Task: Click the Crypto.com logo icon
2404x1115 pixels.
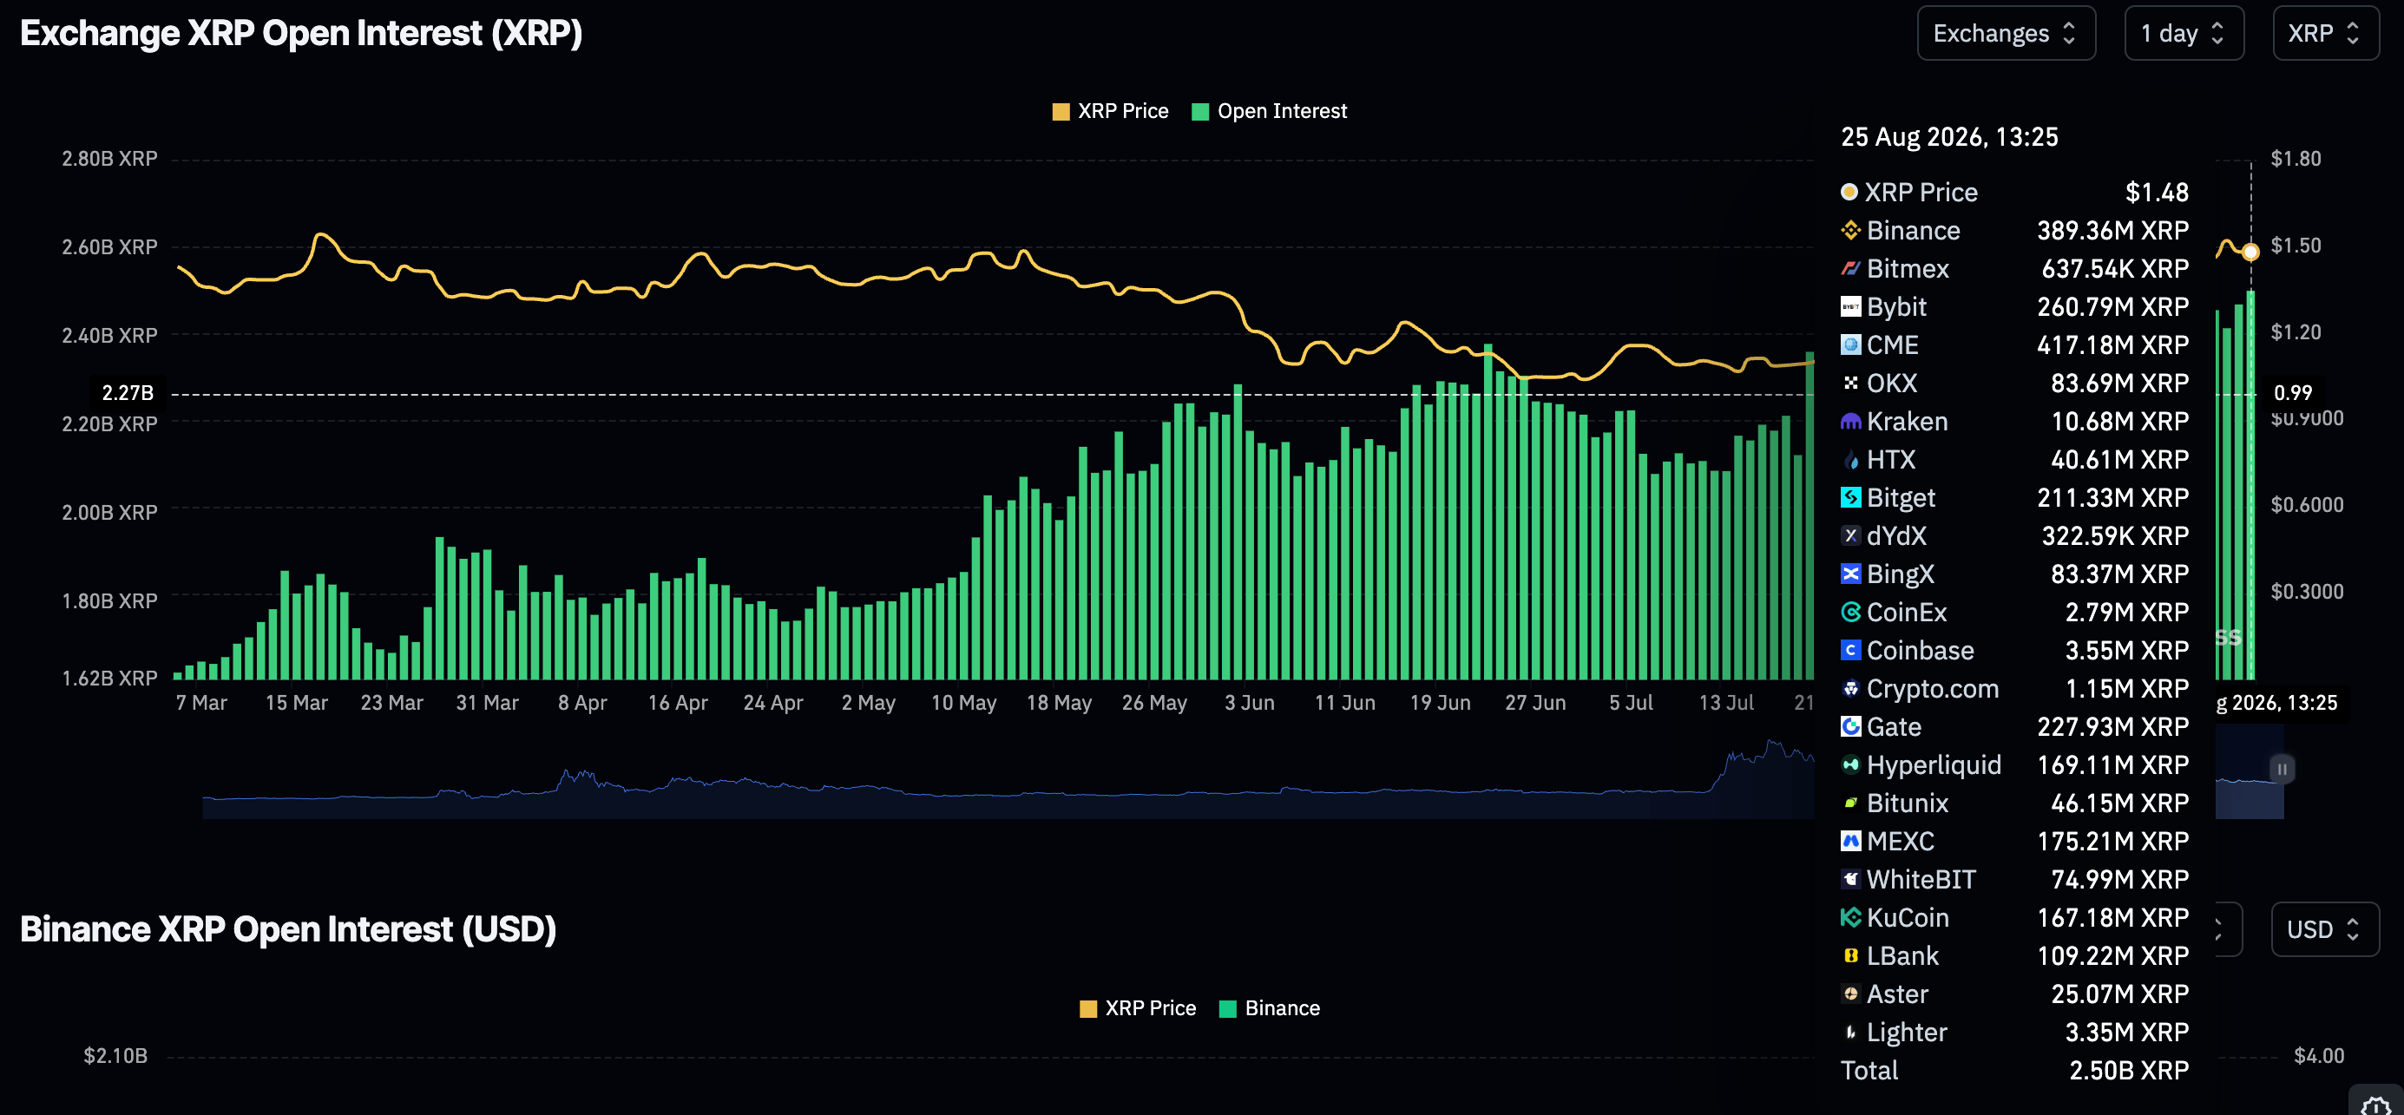Action: click(1849, 689)
